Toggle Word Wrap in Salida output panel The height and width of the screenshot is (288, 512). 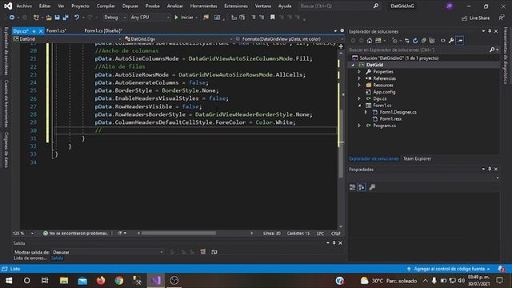(214, 252)
